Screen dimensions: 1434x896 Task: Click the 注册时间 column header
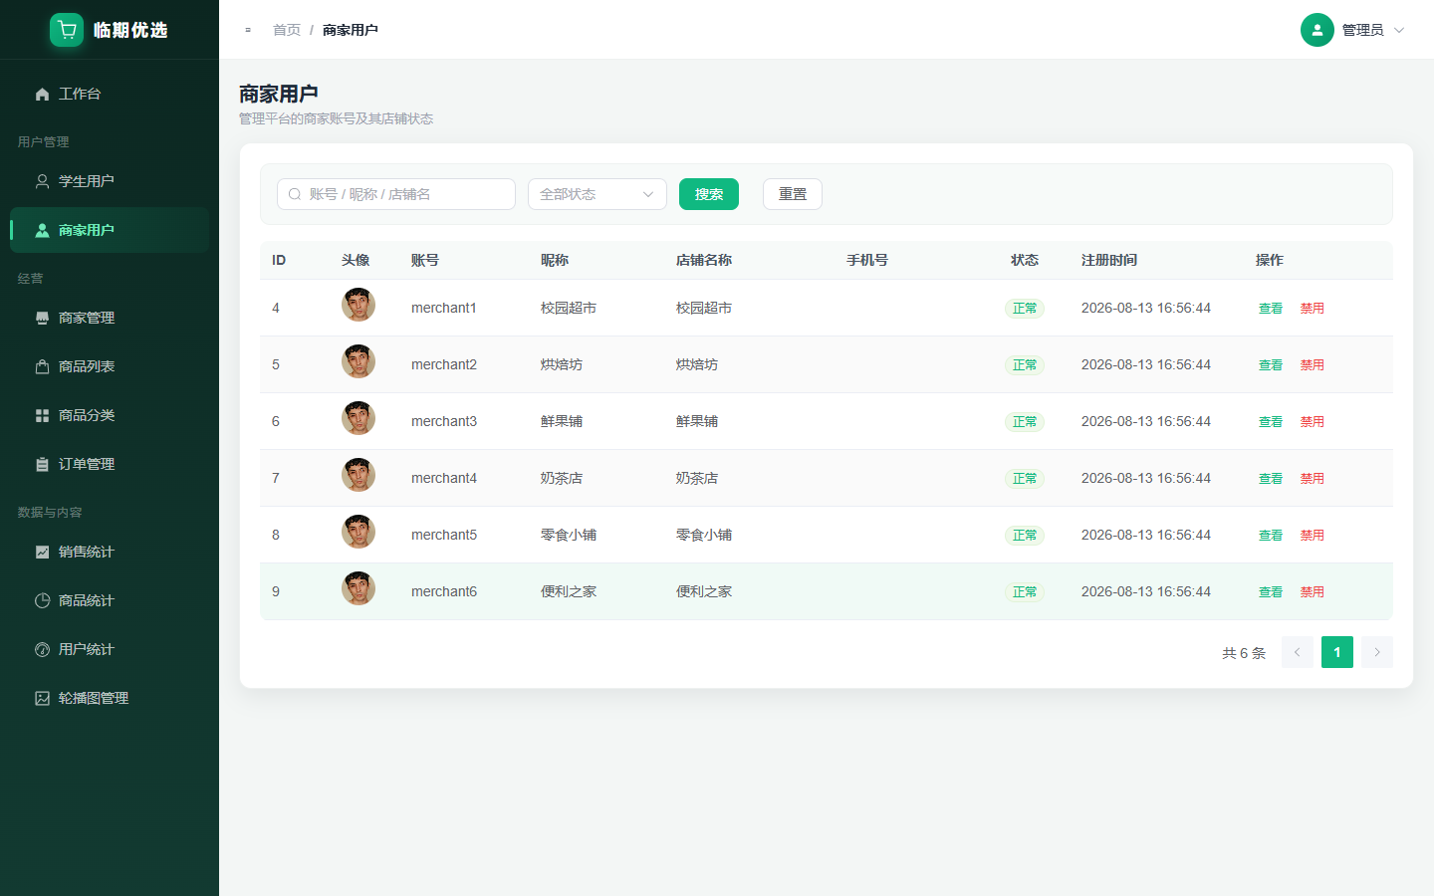click(x=1109, y=260)
